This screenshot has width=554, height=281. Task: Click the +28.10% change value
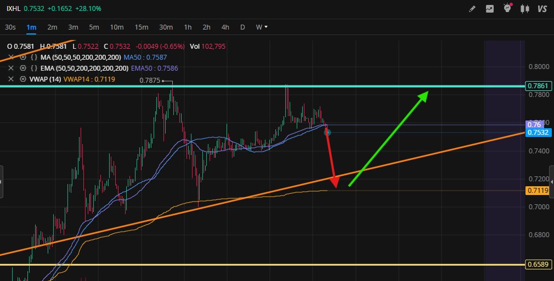click(88, 8)
